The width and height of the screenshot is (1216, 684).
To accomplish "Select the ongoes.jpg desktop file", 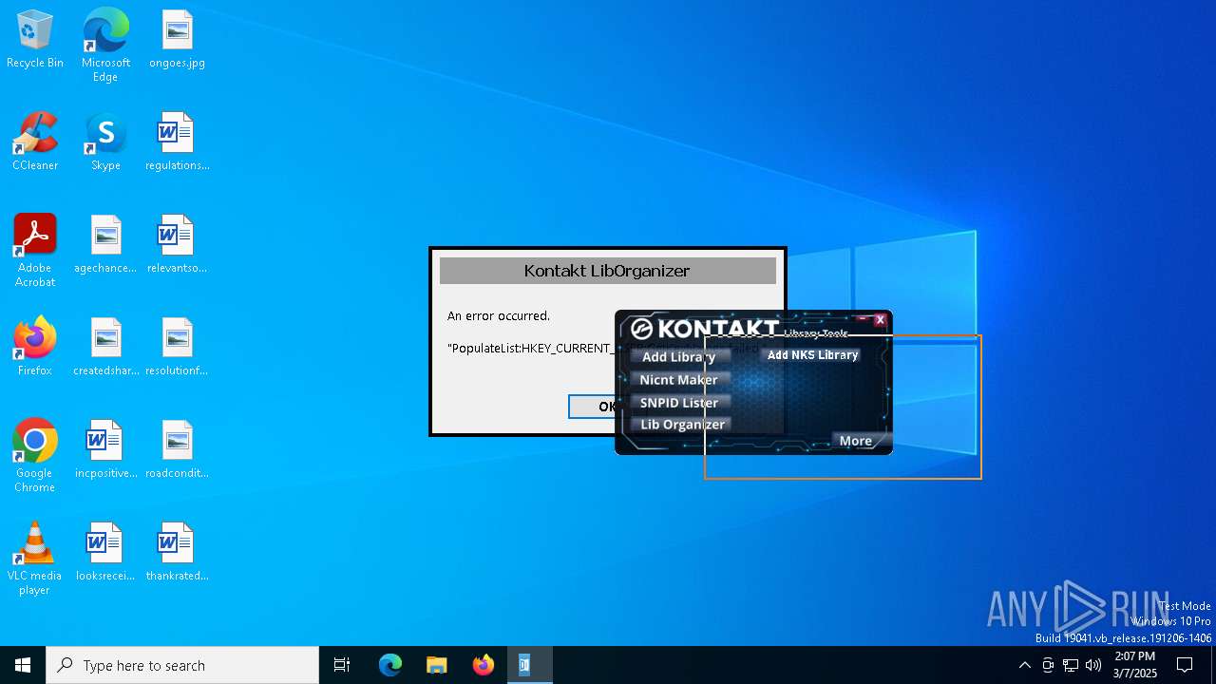I will (177, 40).
